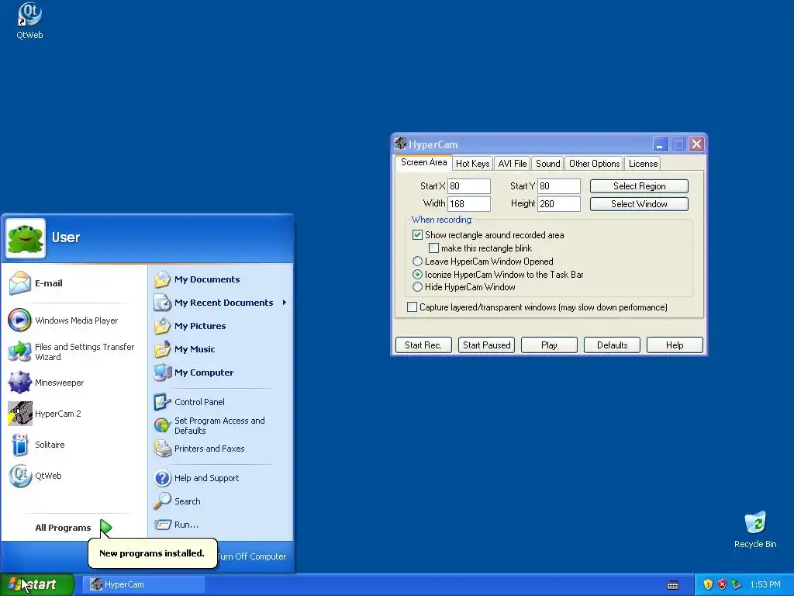Close the HyperCam window
The image size is (794, 596).
(697, 144)
